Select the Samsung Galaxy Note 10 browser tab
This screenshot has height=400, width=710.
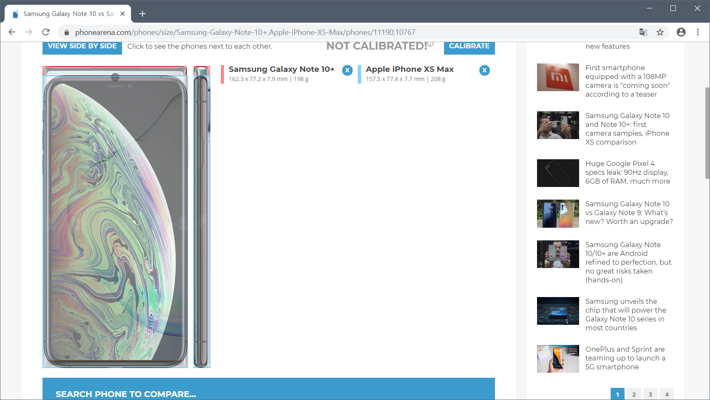68,14
